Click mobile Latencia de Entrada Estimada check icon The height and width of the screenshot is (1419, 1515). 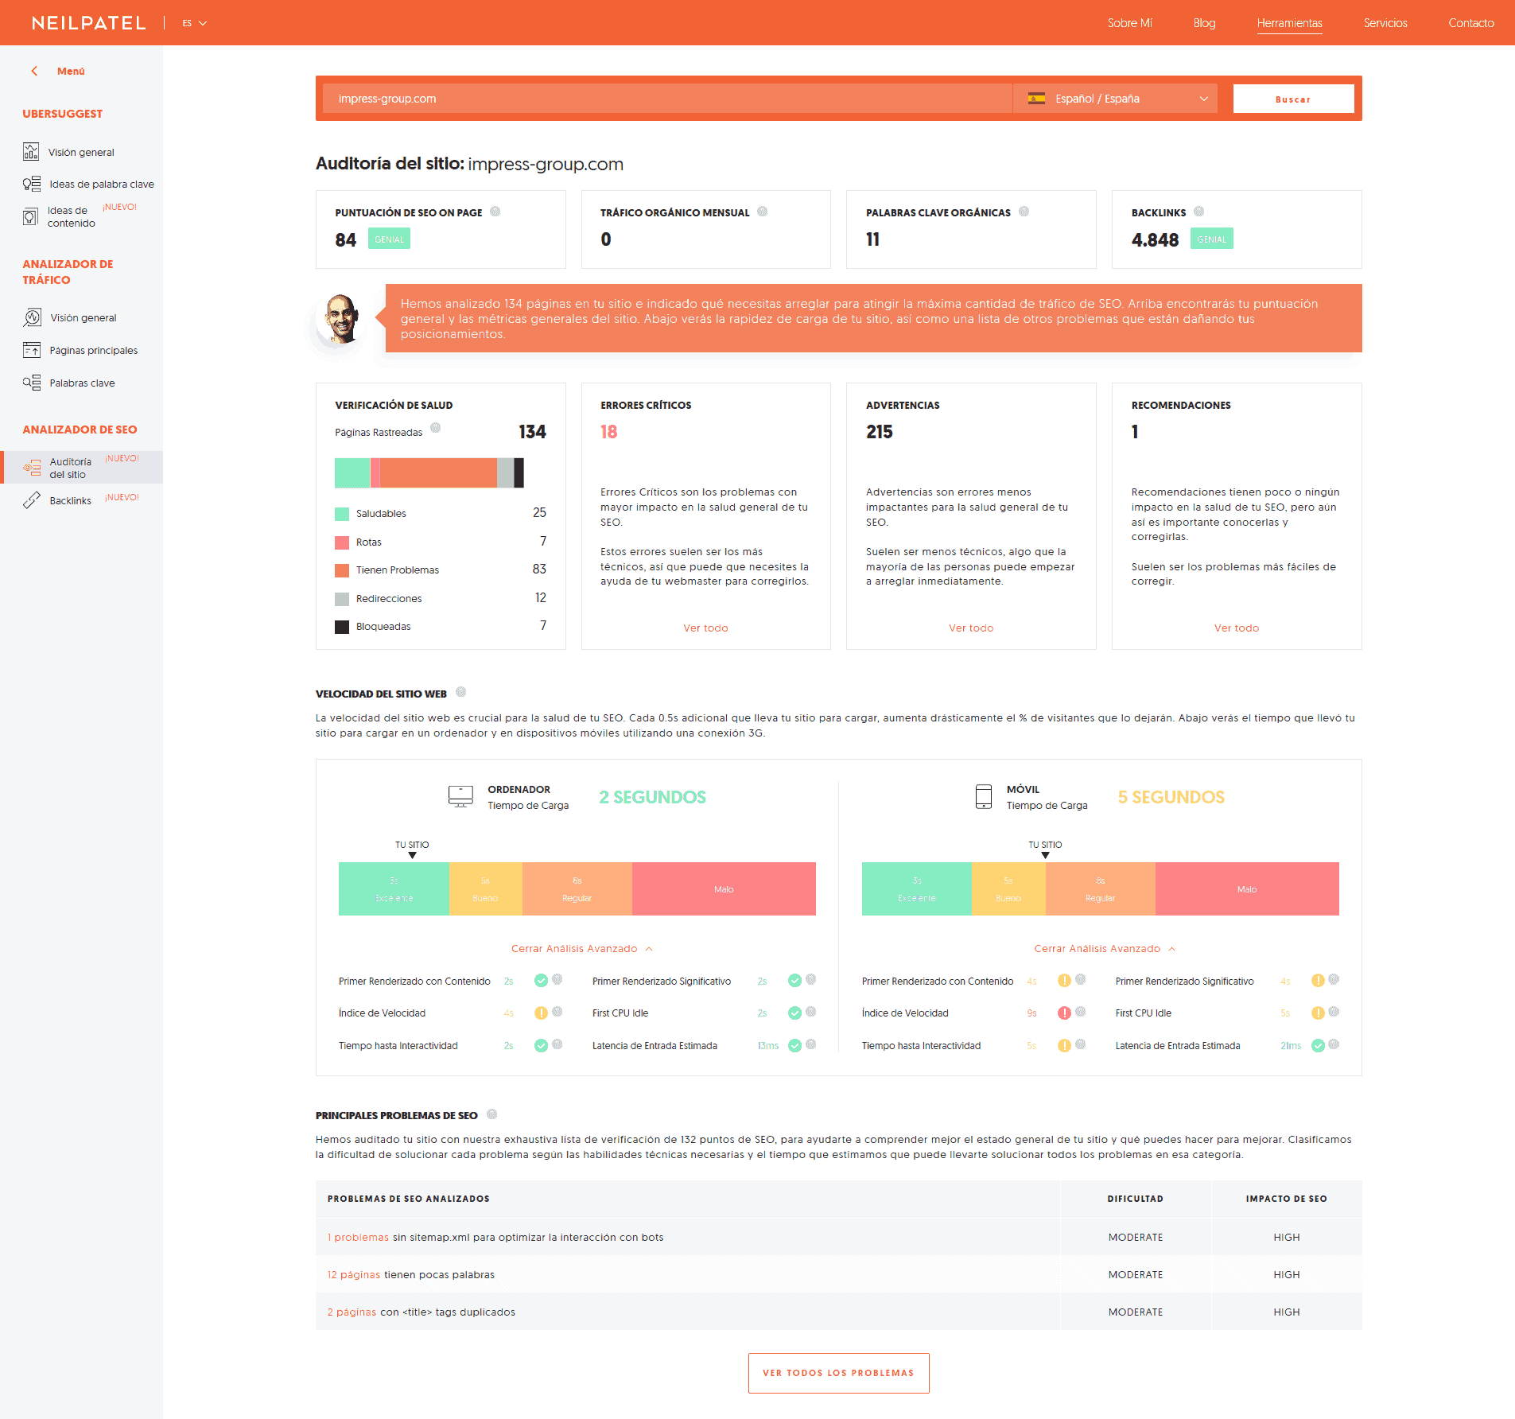pyautogui.click(x=1318, y=1045)
